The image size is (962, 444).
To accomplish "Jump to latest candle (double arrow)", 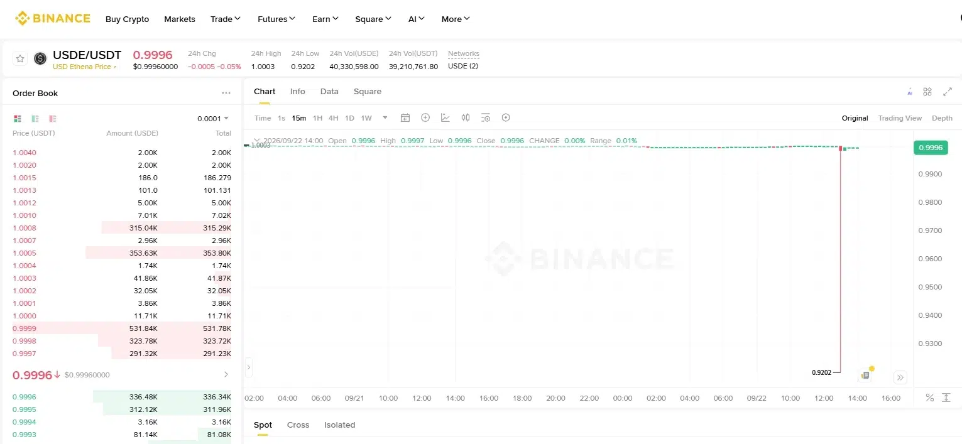I will 900,377.
